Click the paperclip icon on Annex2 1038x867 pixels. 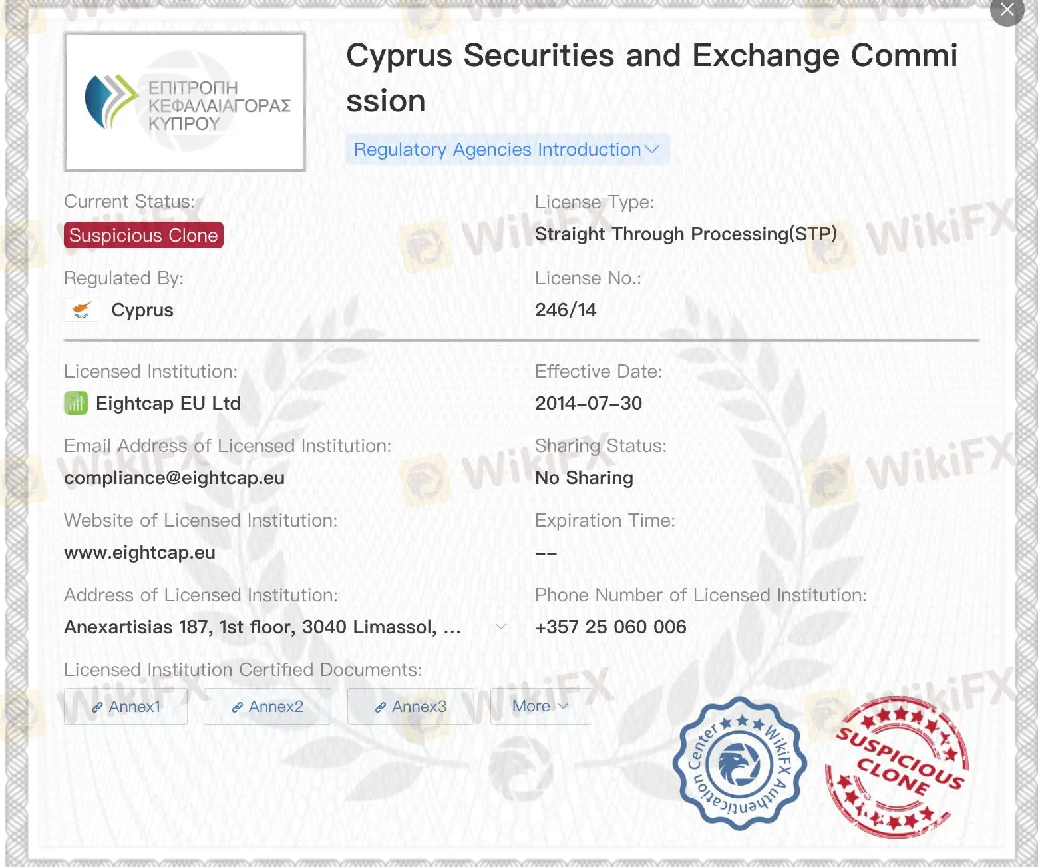(x=237, y=707)
